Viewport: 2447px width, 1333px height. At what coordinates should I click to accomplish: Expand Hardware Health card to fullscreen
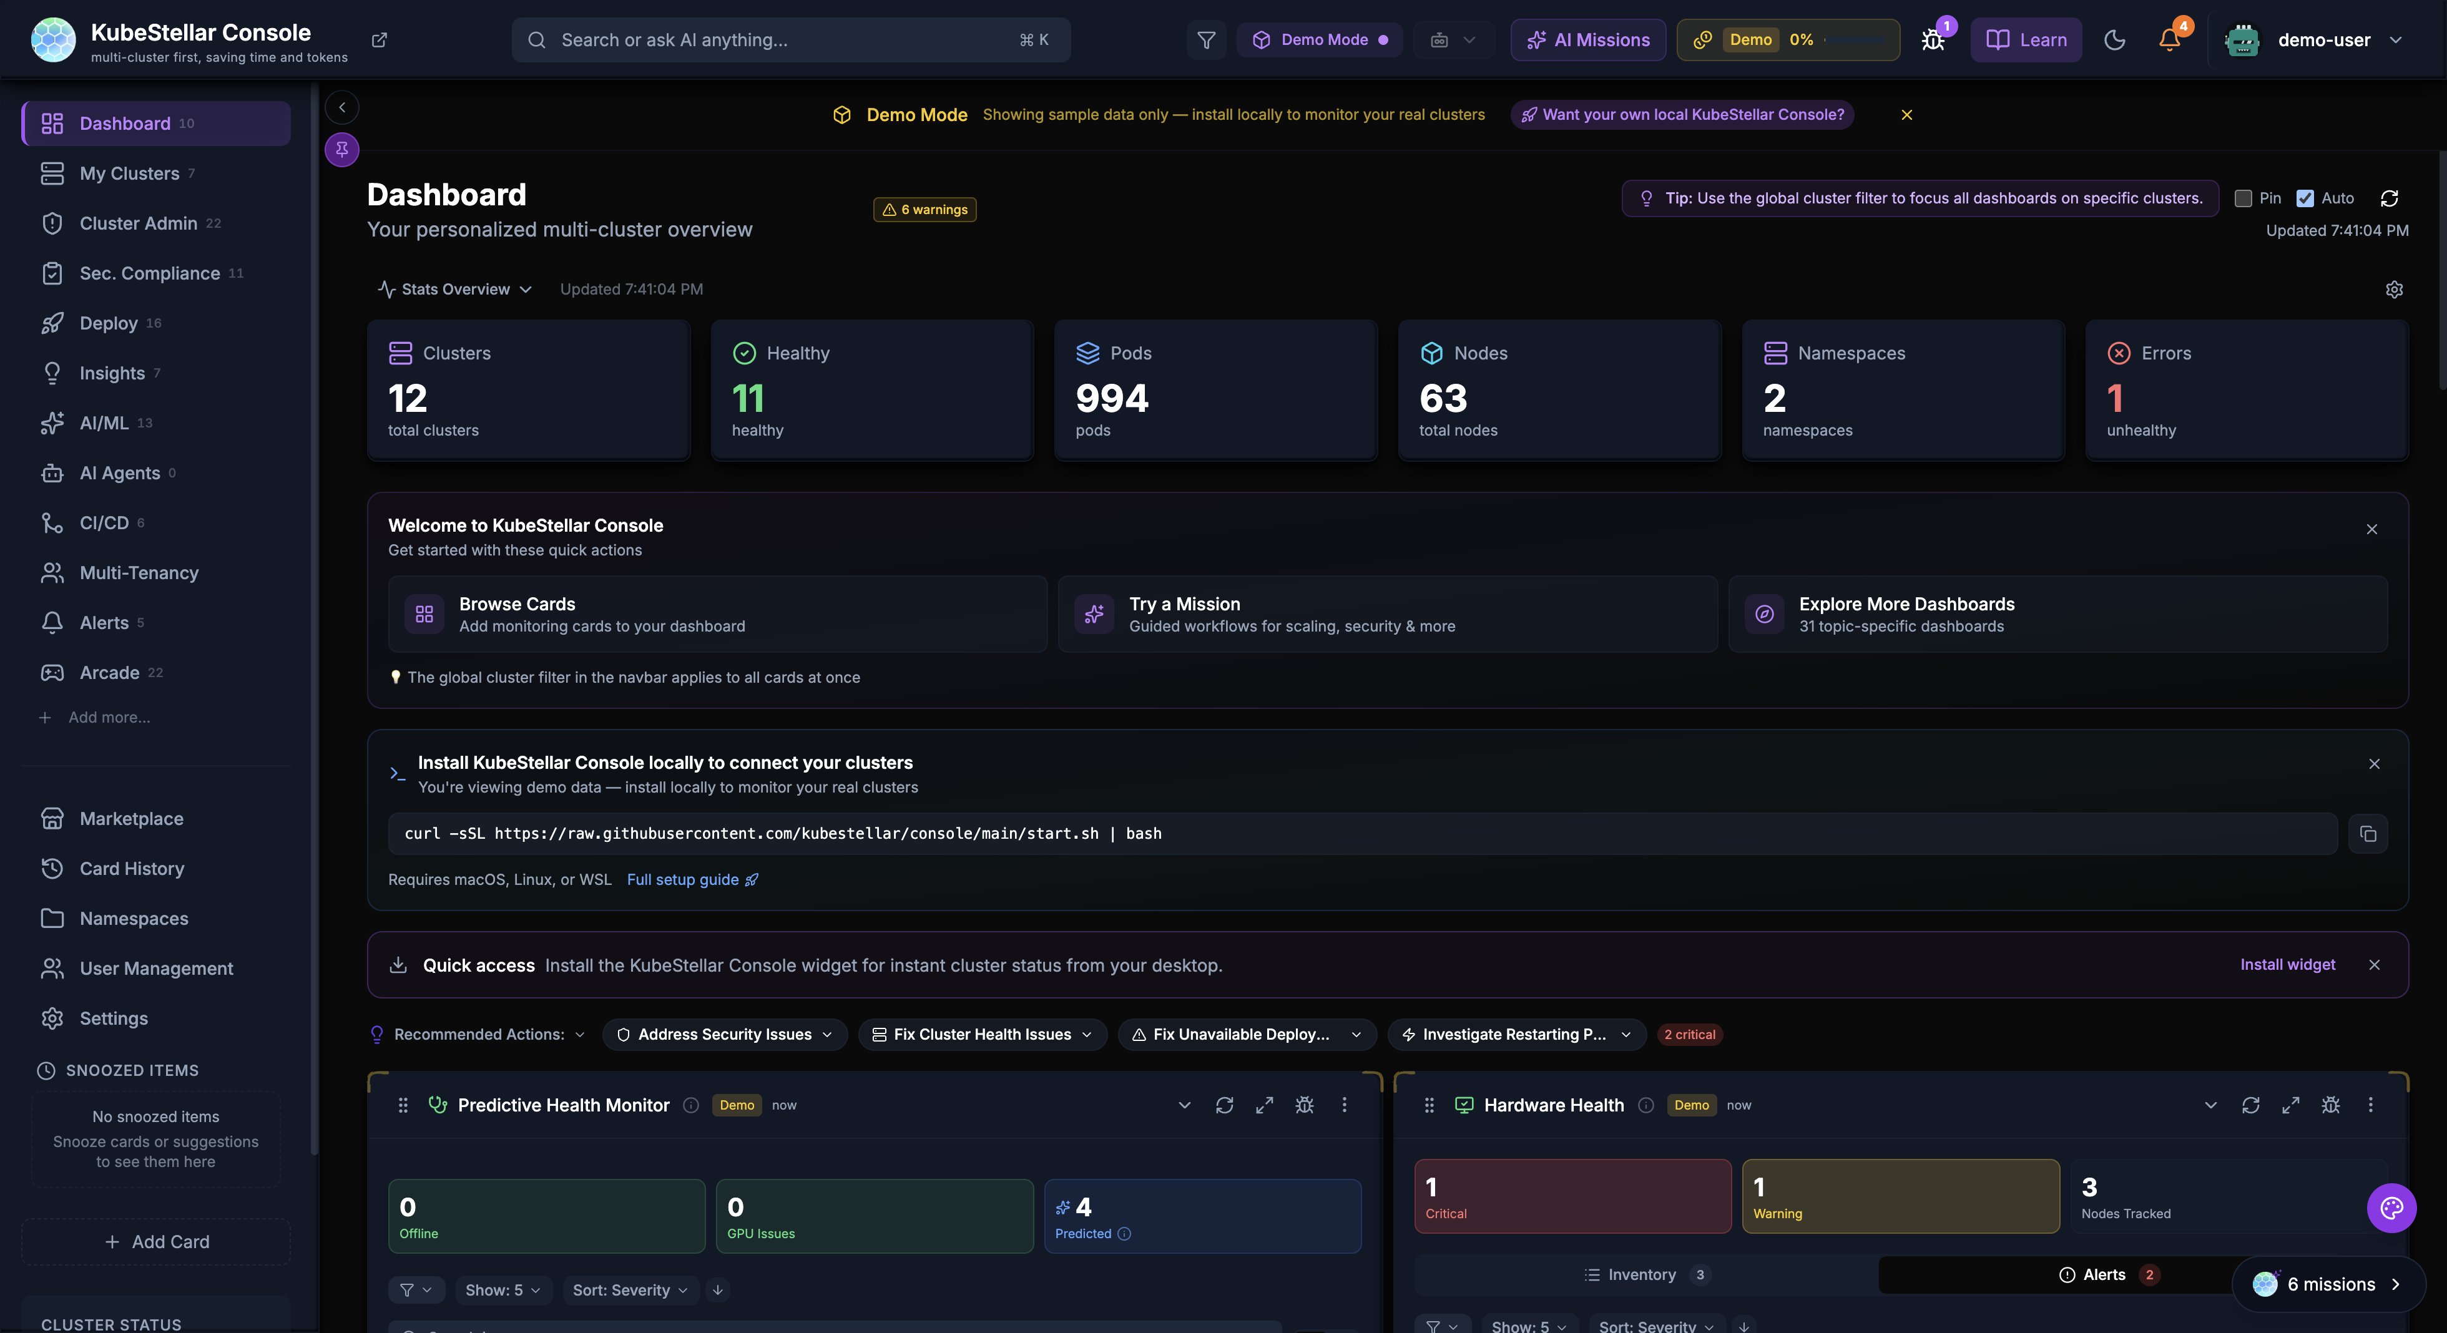pos(2290,1105)
